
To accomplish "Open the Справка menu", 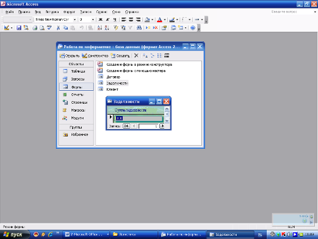I will click(132, 12).
